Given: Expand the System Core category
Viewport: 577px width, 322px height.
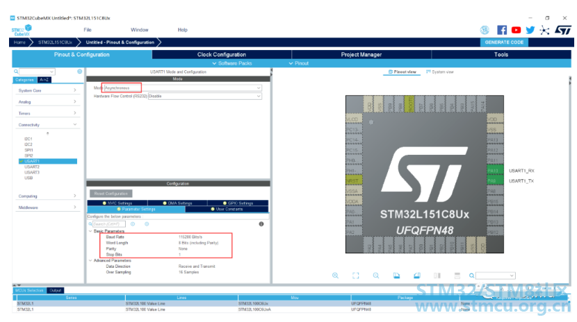Looking at the screenshot, I should point(47,90).
